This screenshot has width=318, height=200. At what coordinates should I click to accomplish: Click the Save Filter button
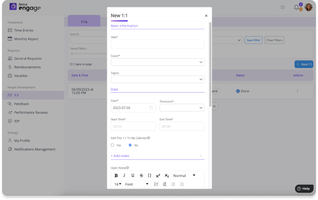pos(254,40)
